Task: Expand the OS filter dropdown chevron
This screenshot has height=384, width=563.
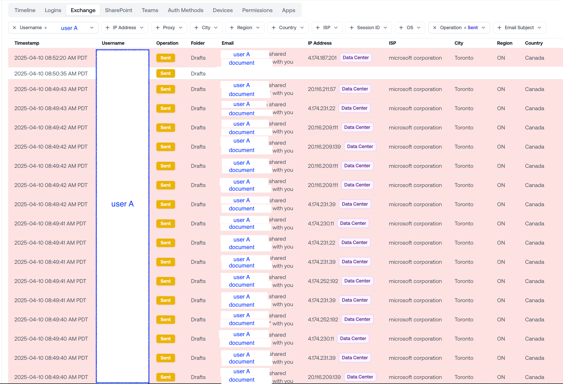Action: pyautogui.click(x=419, y=28)
